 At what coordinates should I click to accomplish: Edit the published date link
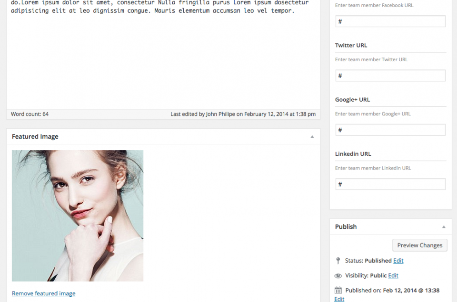point(339,299)
